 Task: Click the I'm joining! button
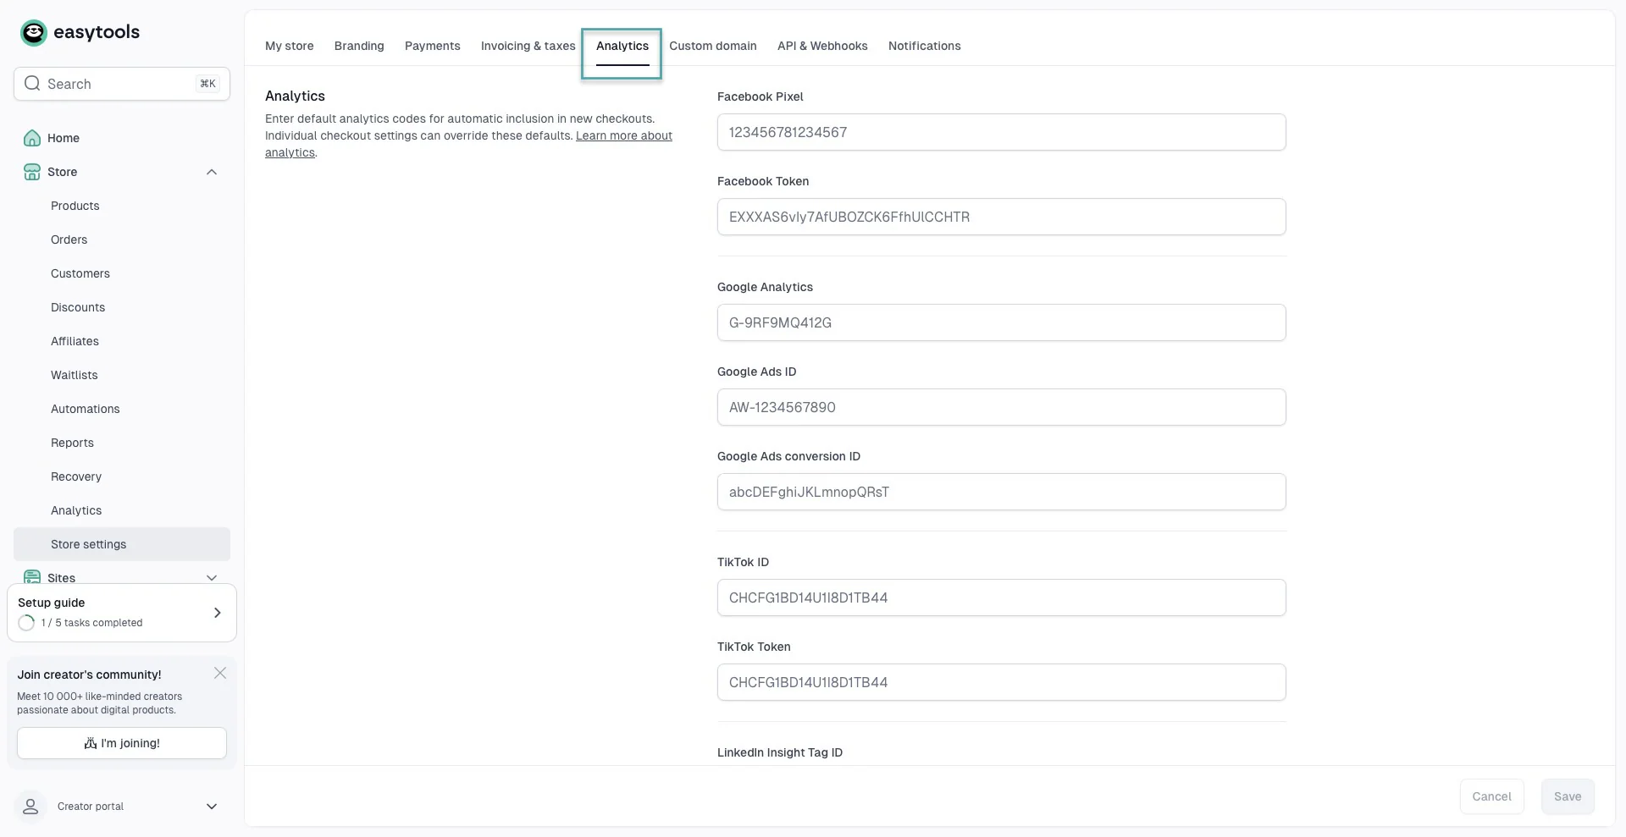pos(122,743)
